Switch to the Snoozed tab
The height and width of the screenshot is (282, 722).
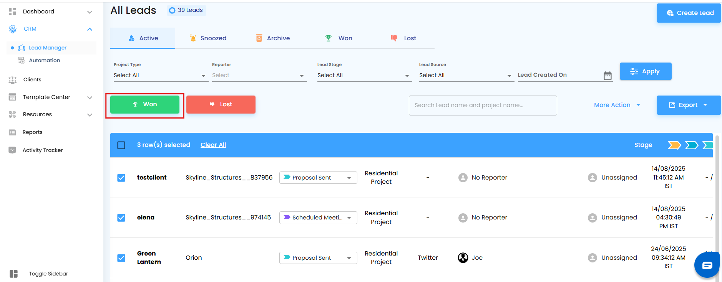pyautogui.click(x=208, y=38)
